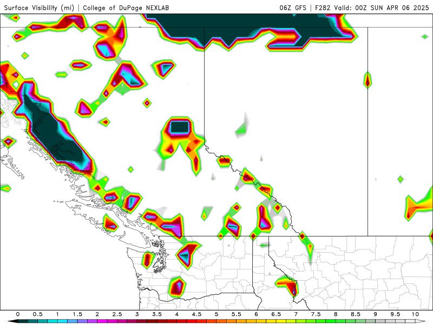Click the '1' color scale label
This screenshot has width=433, height=324.
click(x=57, y=314)
